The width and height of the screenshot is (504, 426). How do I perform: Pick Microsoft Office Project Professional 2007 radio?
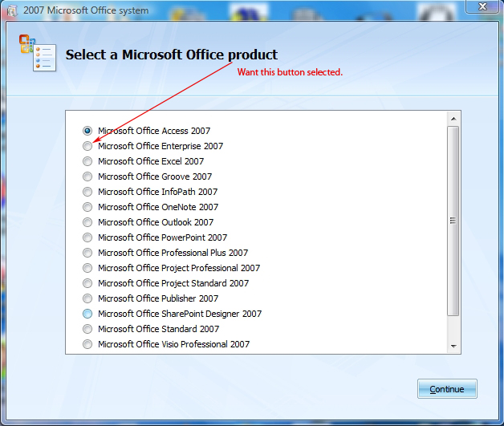point(87,268)
